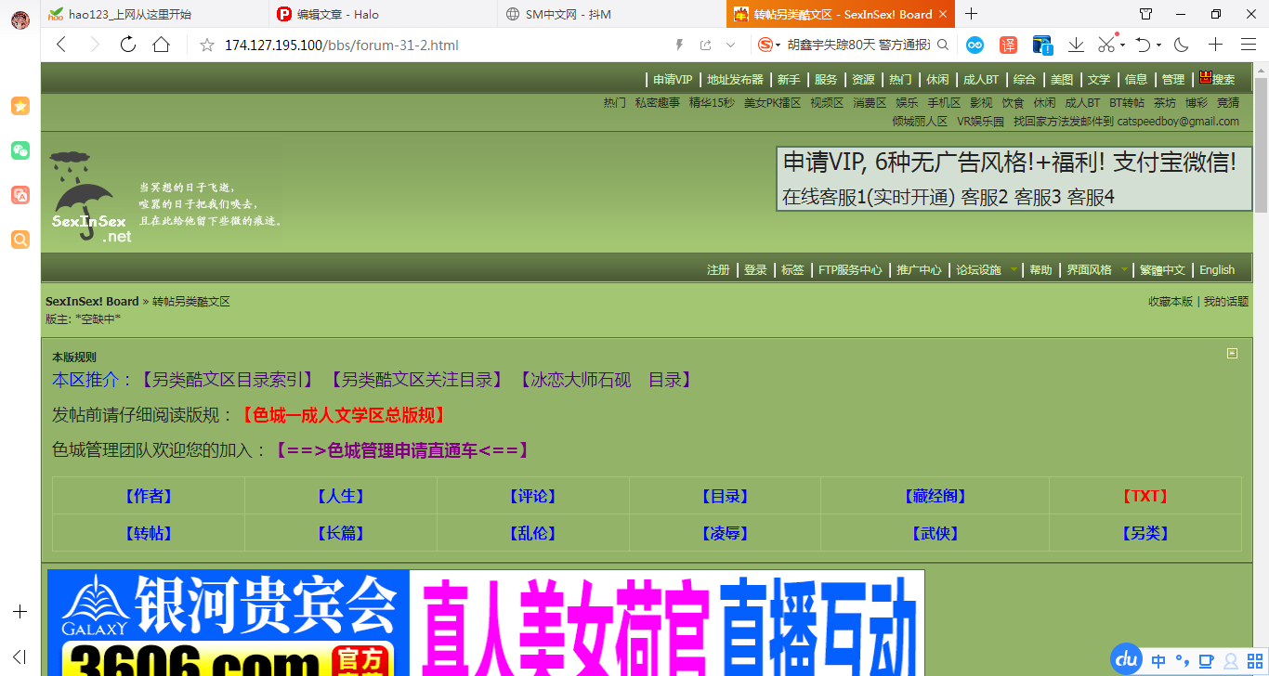The height and width of the screenshot is (676, 1269).
Task: Open the downloads manager icon
Action: tap(1076, 45)
